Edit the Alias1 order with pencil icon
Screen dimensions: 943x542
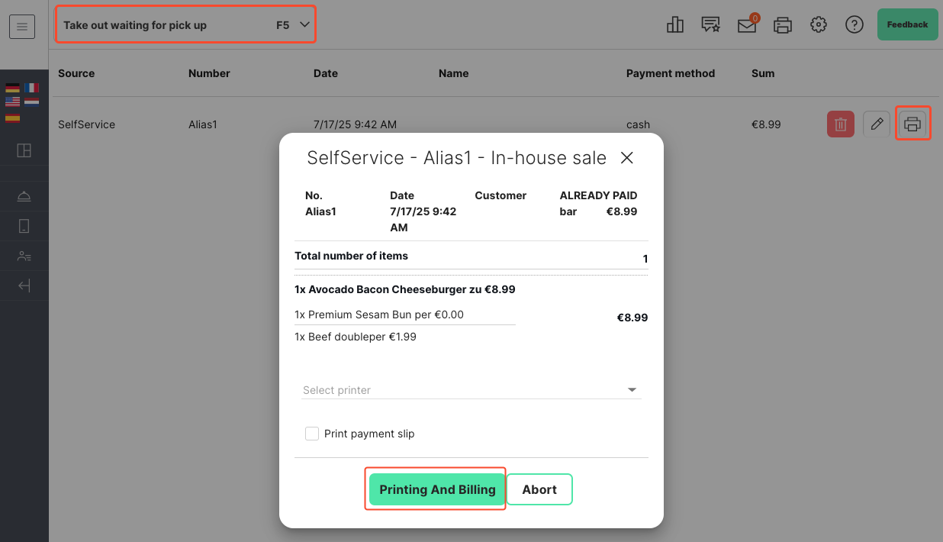pos(877,124)
